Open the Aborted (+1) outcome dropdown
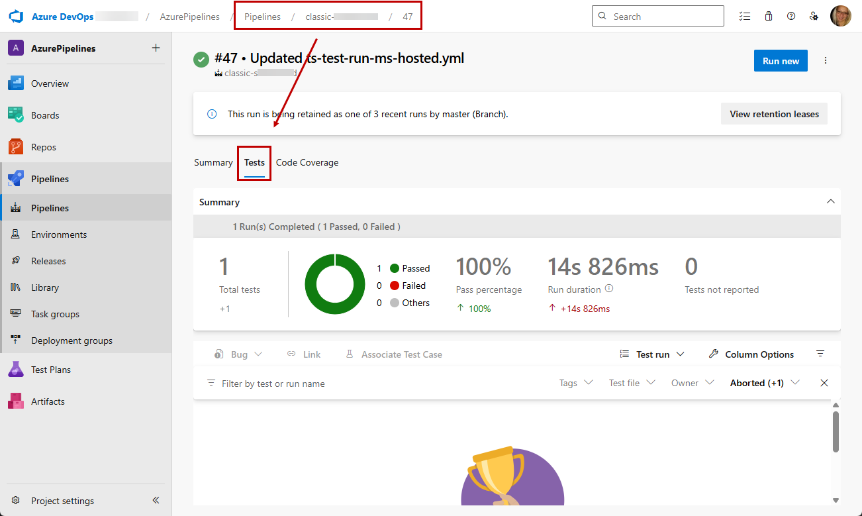Viewport: 862px width, 516px height. (765, 383)
